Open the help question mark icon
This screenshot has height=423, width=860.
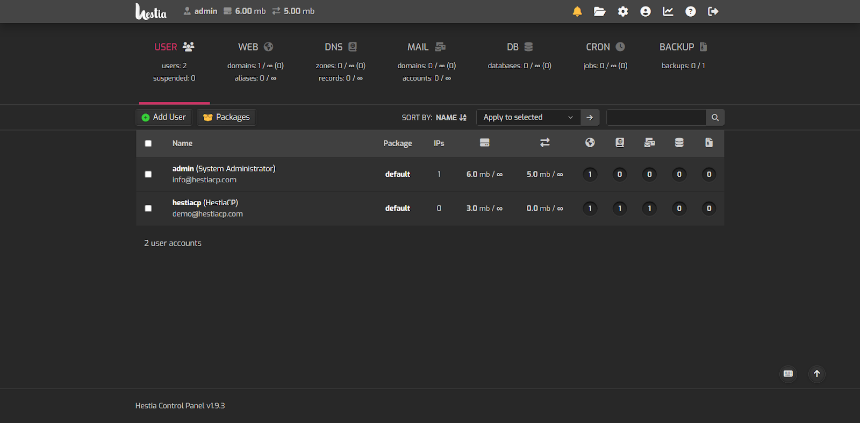[x=691, y=11]
